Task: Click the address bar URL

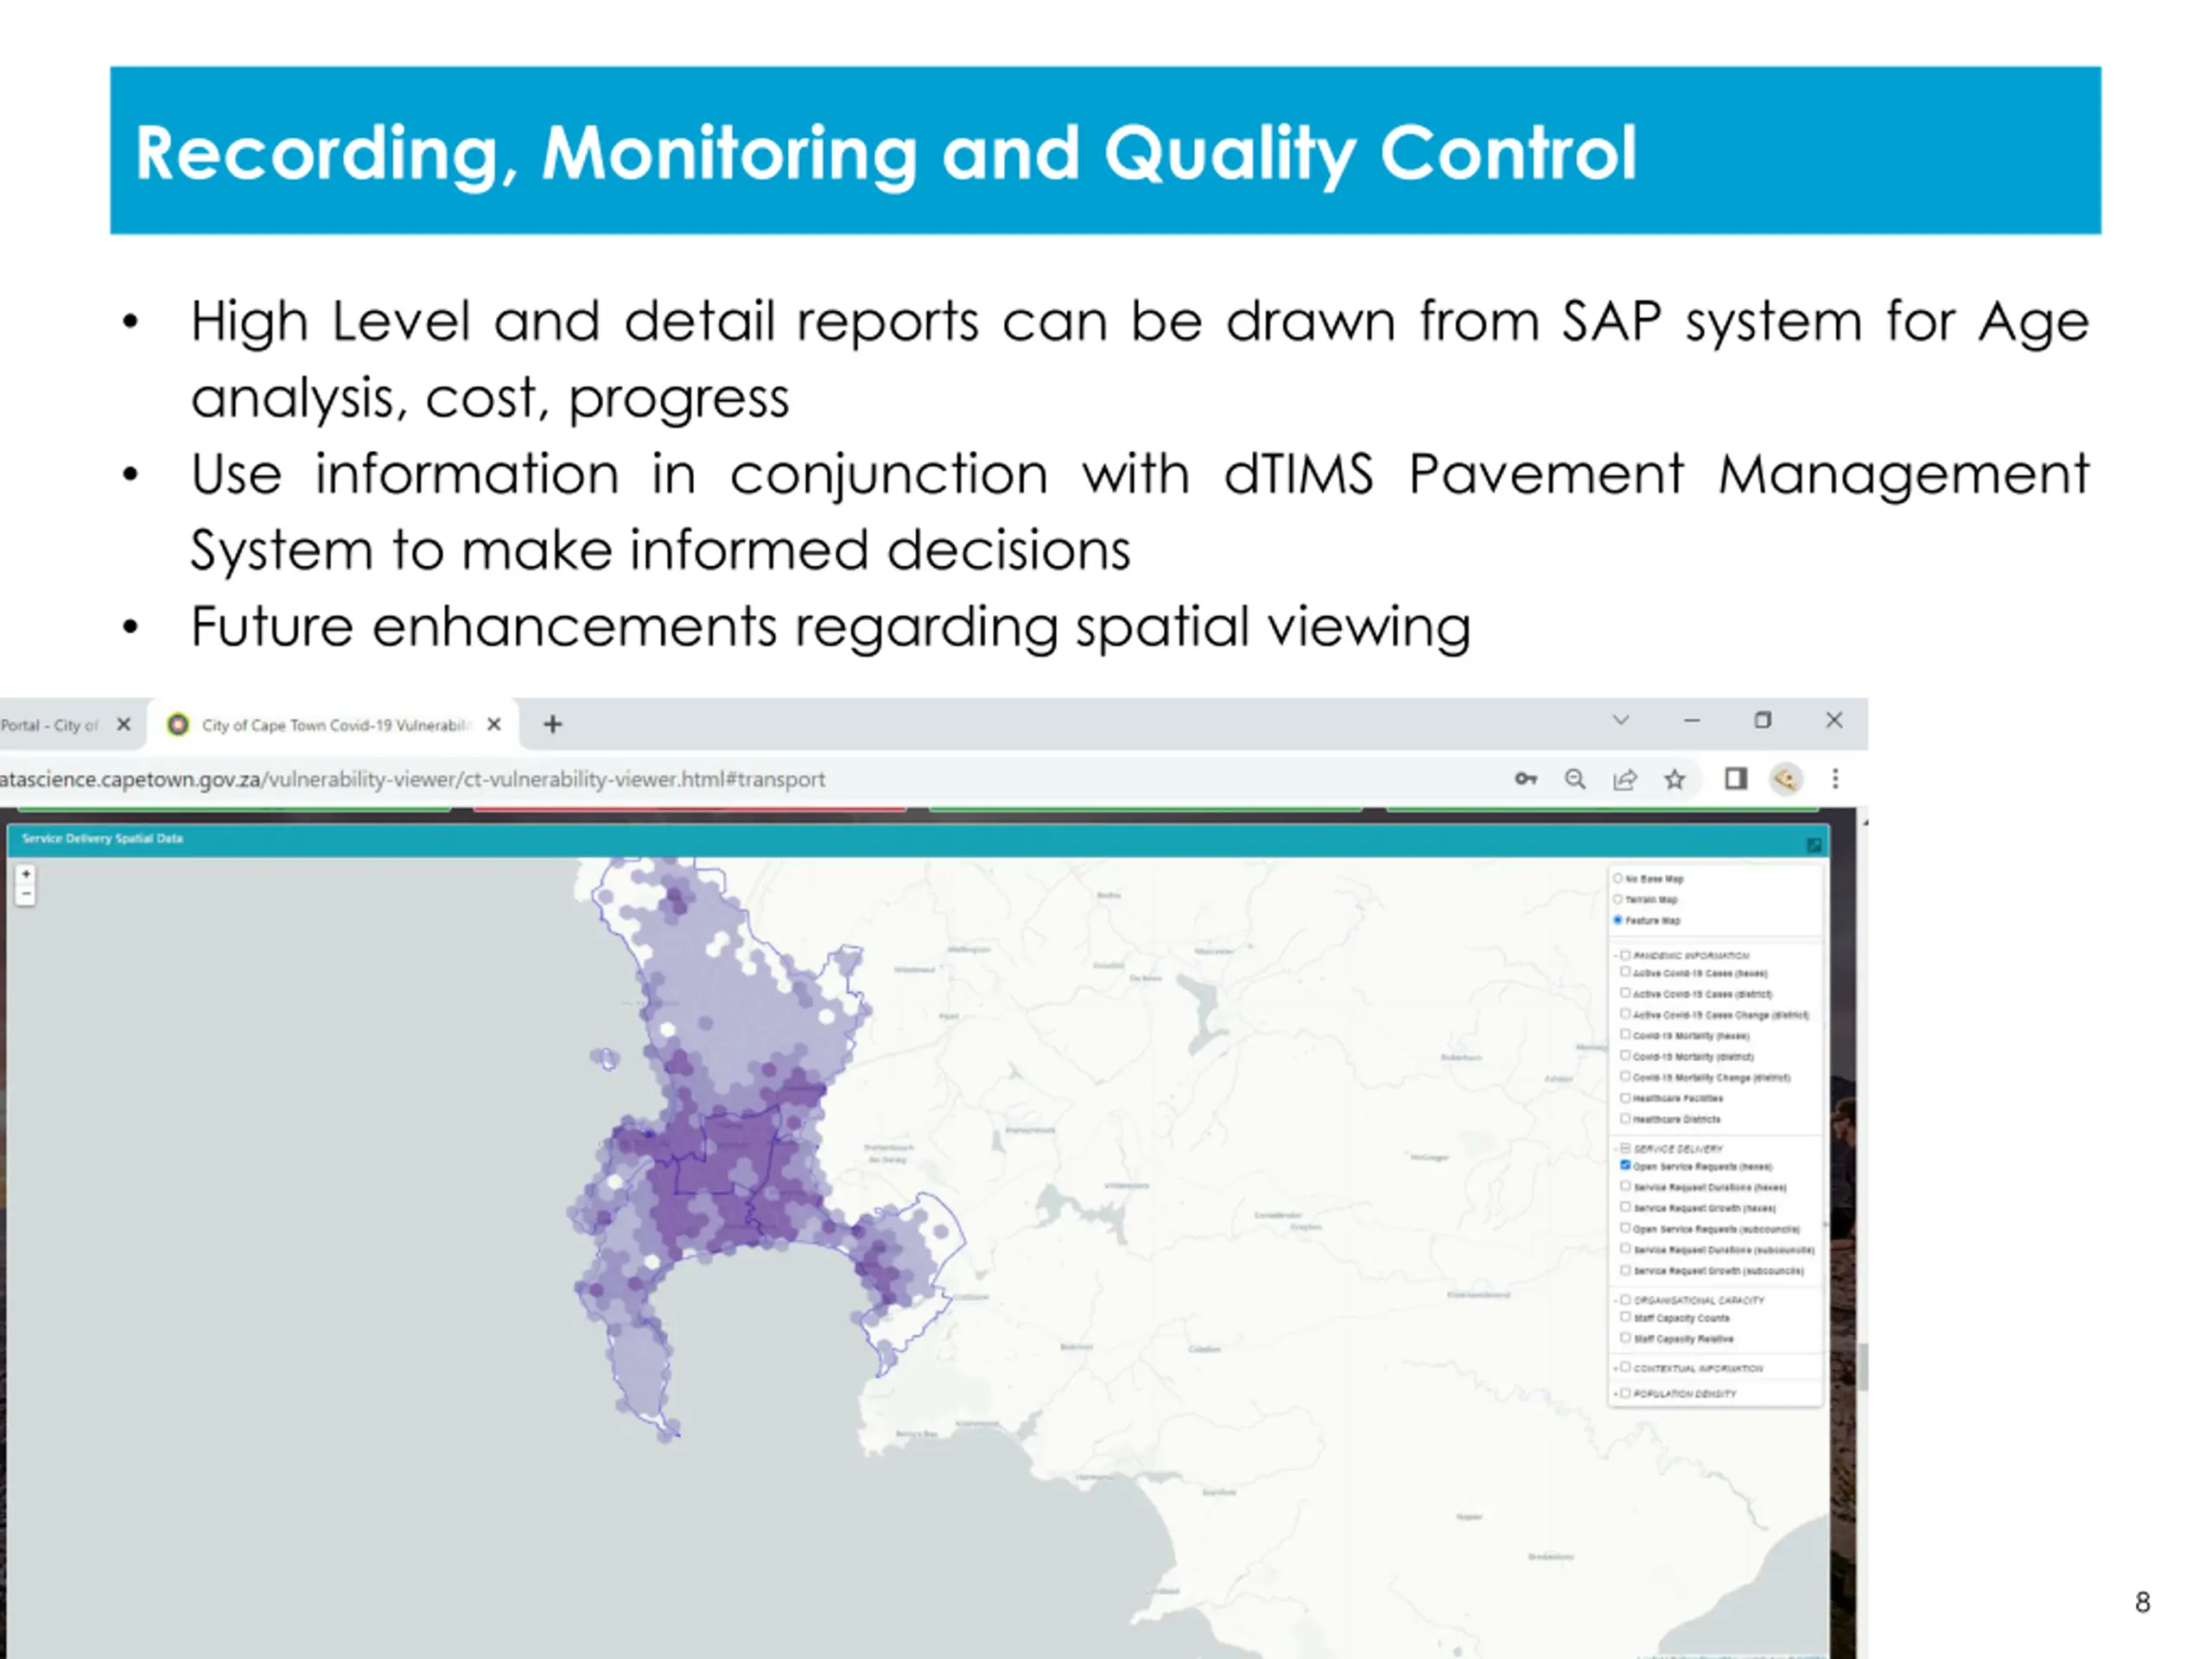Action: tap(412, 779)
